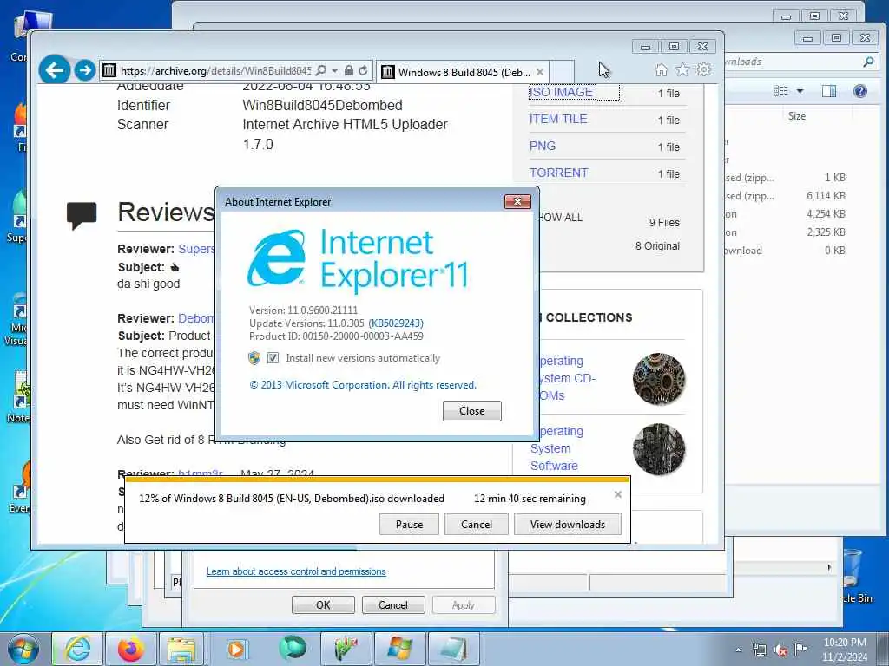
Task: Click the SHOW ALL files link
Action: (561, 218)
